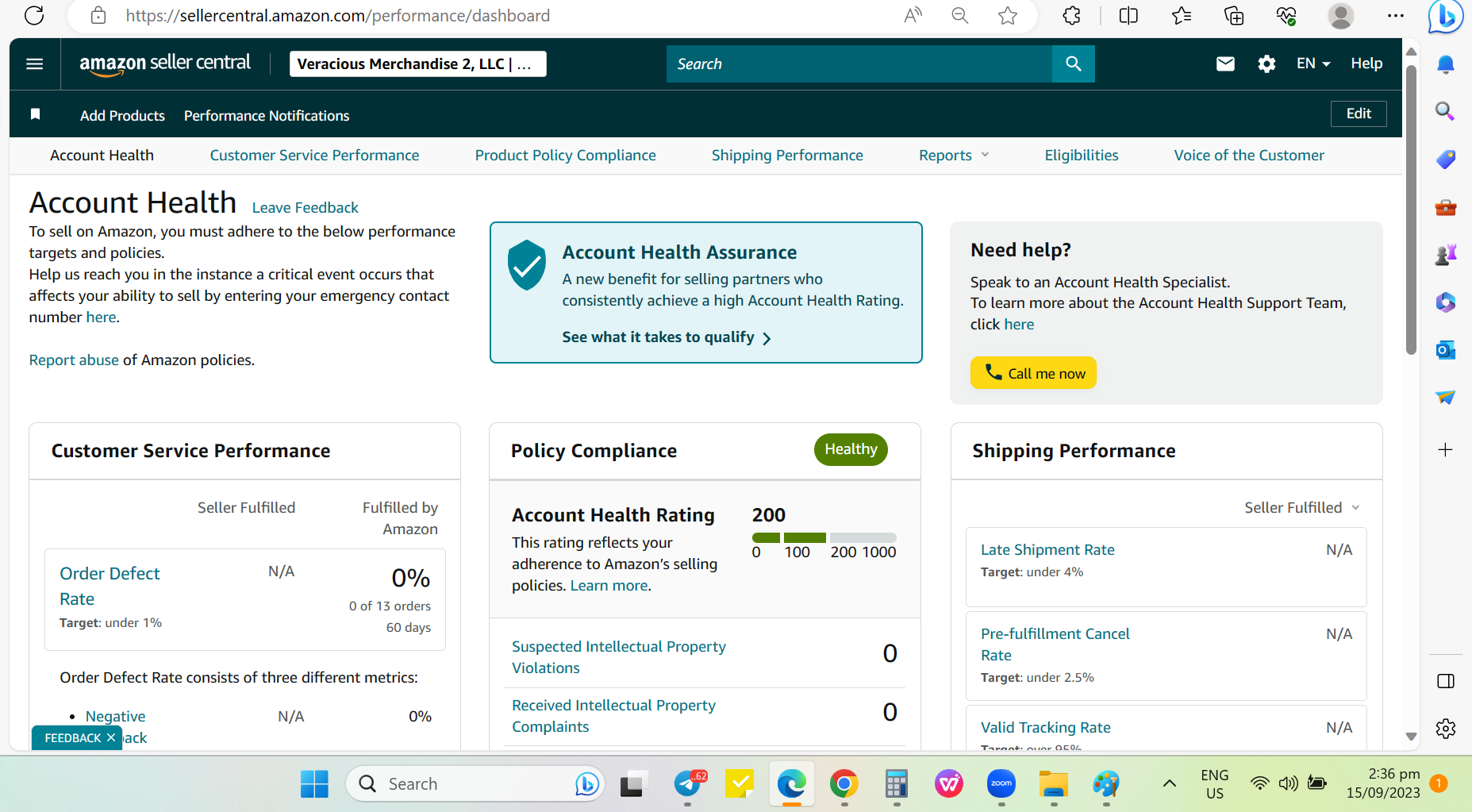Open sidebar settings gear at bottom

point(1446,728)
